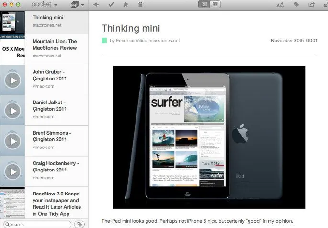Open the pocket list dropdown menu
The image size is (328, 228).
44,4
